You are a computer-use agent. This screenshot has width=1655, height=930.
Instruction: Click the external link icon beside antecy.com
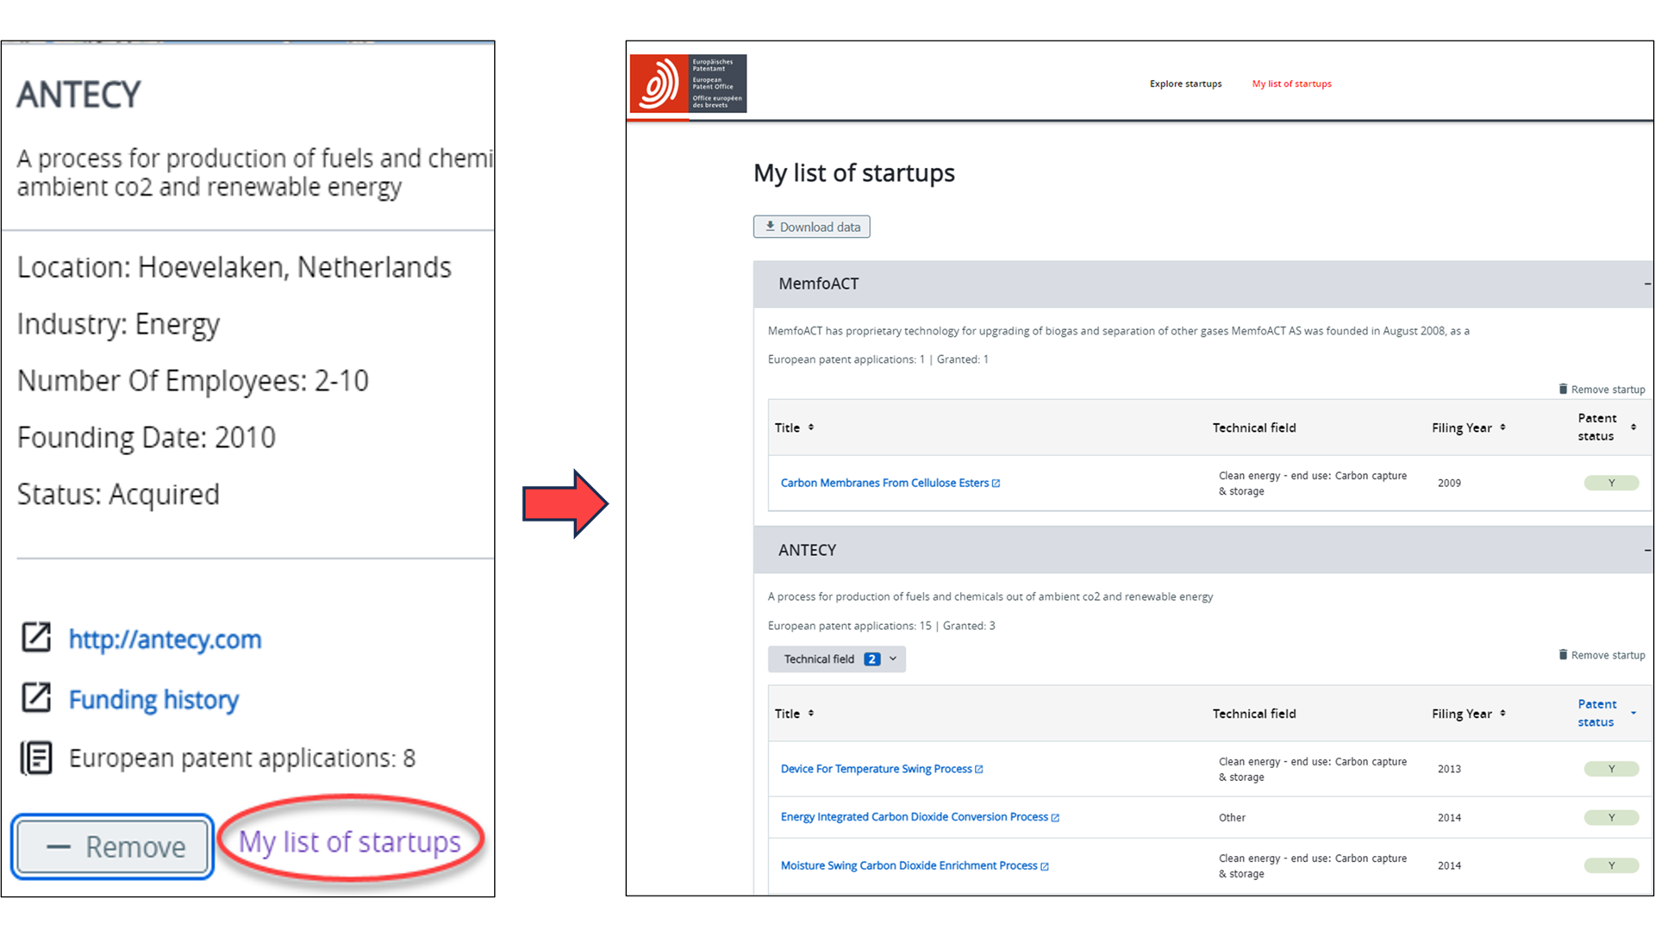click(36, 638)
